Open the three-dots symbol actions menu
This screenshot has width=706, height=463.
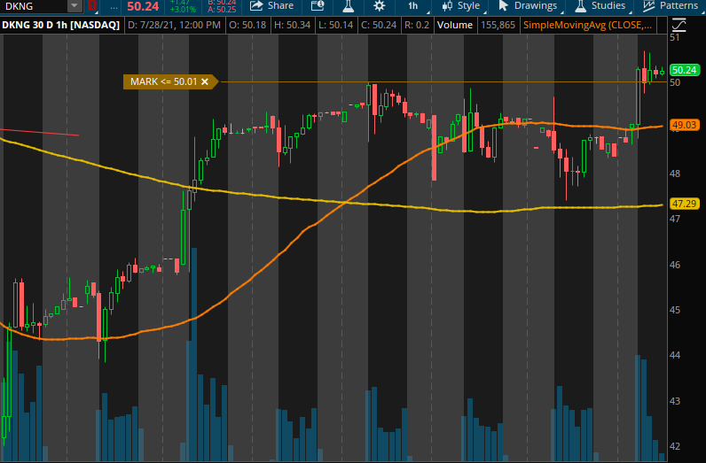tap(114, 6)
